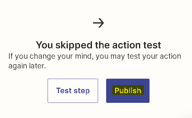This screenshot has width=192, height=118.
Task: Choose Test step to retest the action
Action: 73,91
